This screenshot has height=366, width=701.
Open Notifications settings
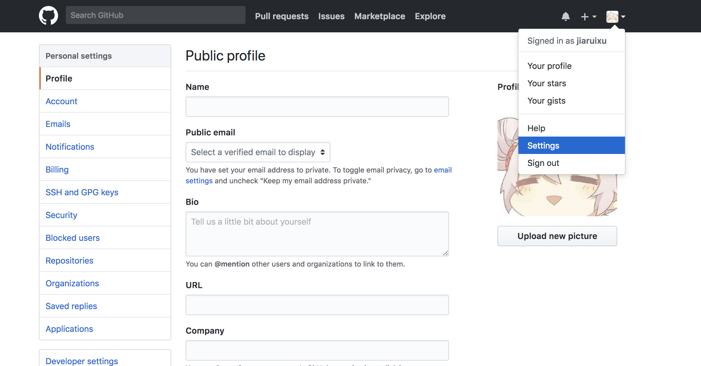coord(105,147)
